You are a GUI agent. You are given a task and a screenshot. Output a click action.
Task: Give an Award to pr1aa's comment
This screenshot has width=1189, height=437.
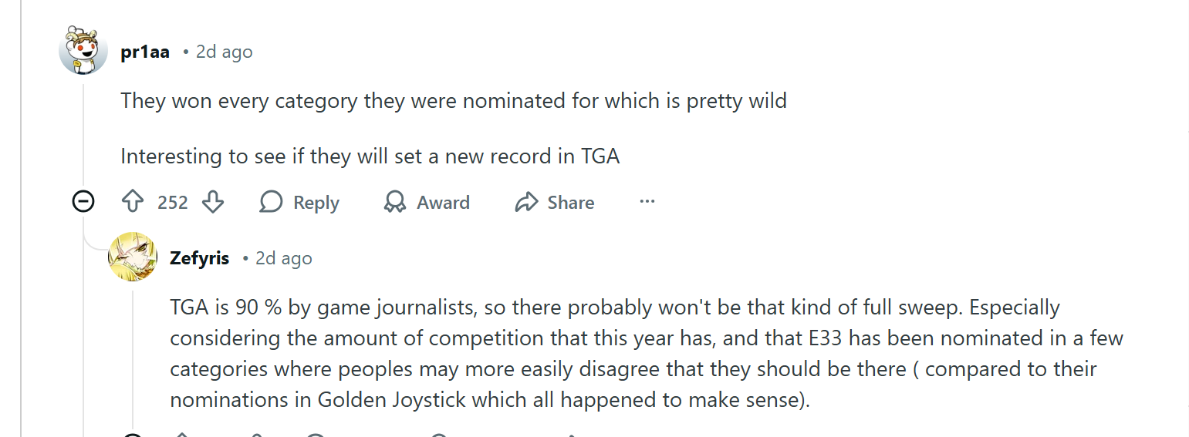pos(427,203)
